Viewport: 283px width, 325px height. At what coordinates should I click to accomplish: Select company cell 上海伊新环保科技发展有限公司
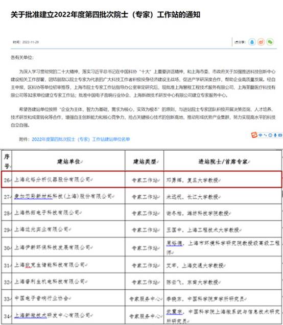click(68, 247)
